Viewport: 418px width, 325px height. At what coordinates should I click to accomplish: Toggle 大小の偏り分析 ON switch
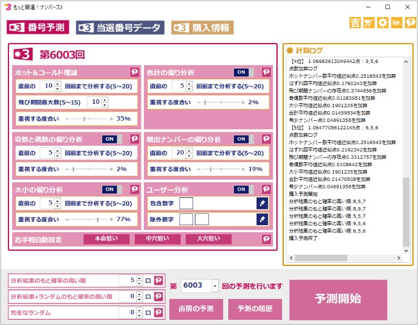click(112, 189)
